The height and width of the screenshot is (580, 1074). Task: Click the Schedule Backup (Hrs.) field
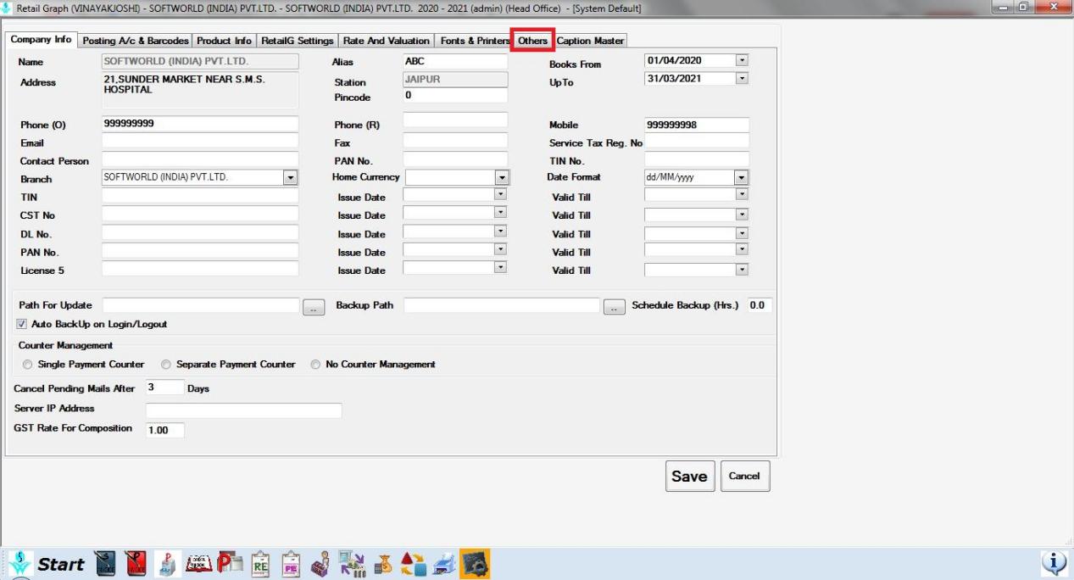click(760, 305)
